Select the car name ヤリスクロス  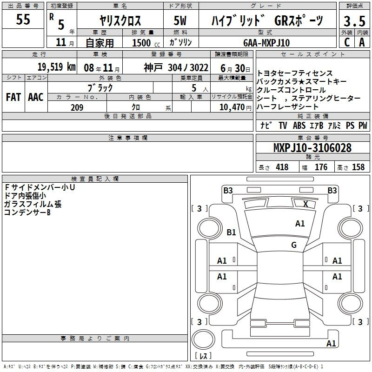click(x=120, y=21)
